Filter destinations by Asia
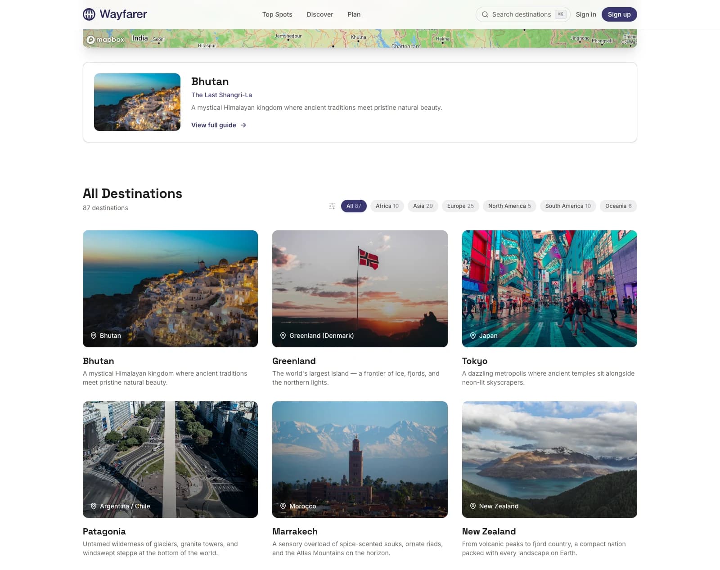Image resolution: width=720 pixels, height=570 pixels. point(423,206)
